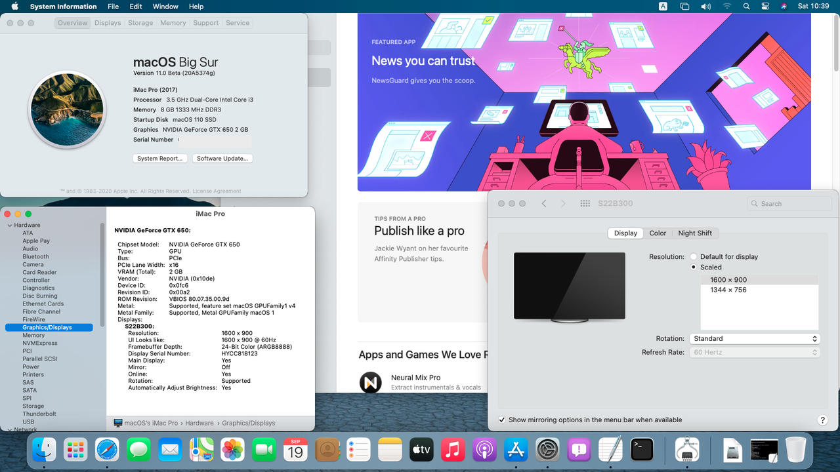The width and height of the screenshot is (840, 472).
Task: Open Launchpad from the Dock
Action: (76, 450)
